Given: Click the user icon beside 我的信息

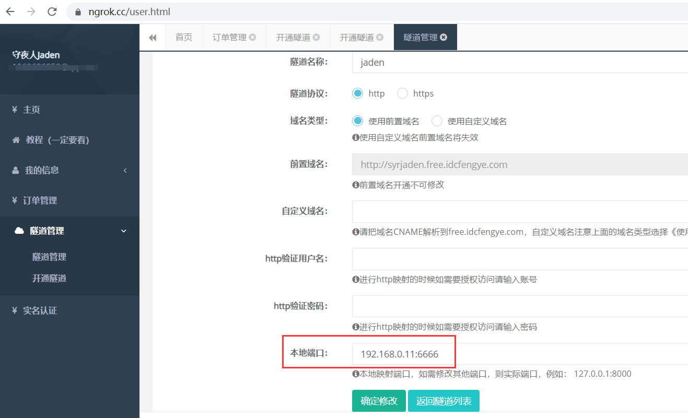Looking at the screenshot, I should tap(16, 170).
